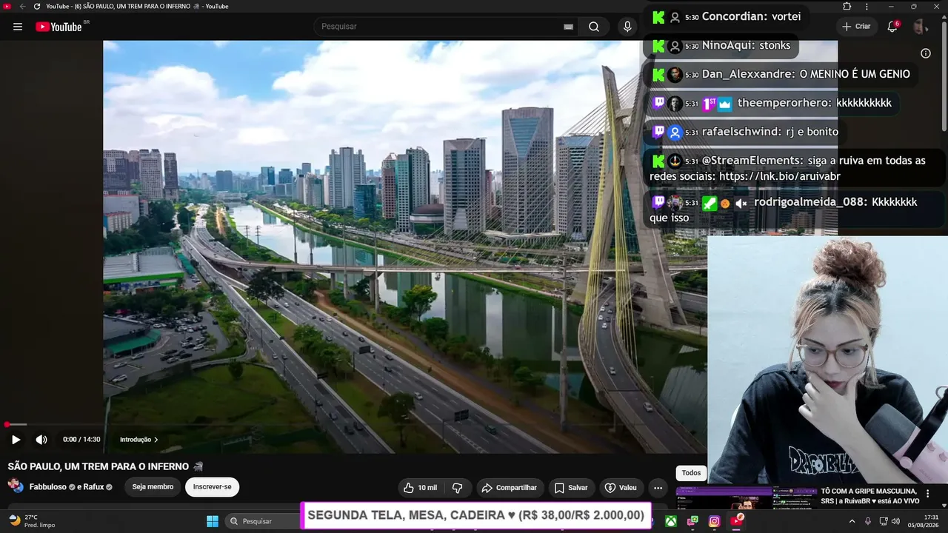Open the RuivaBR live stream thumbnail
Image resolution: width=948 pixels, height=533 pixels.
[x=745, y=499]
